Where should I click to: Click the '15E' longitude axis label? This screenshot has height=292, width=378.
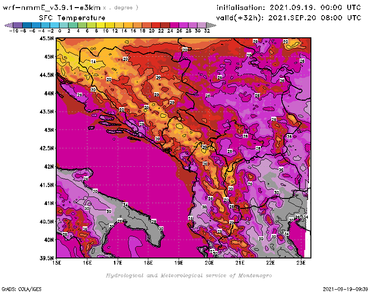(x=57, y=263)
